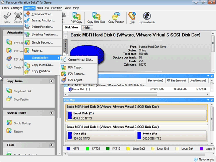The height and width of the screenshot is (162, 216).
Task: Open Restore in Backup Tasks
Action: pos(15,131)
